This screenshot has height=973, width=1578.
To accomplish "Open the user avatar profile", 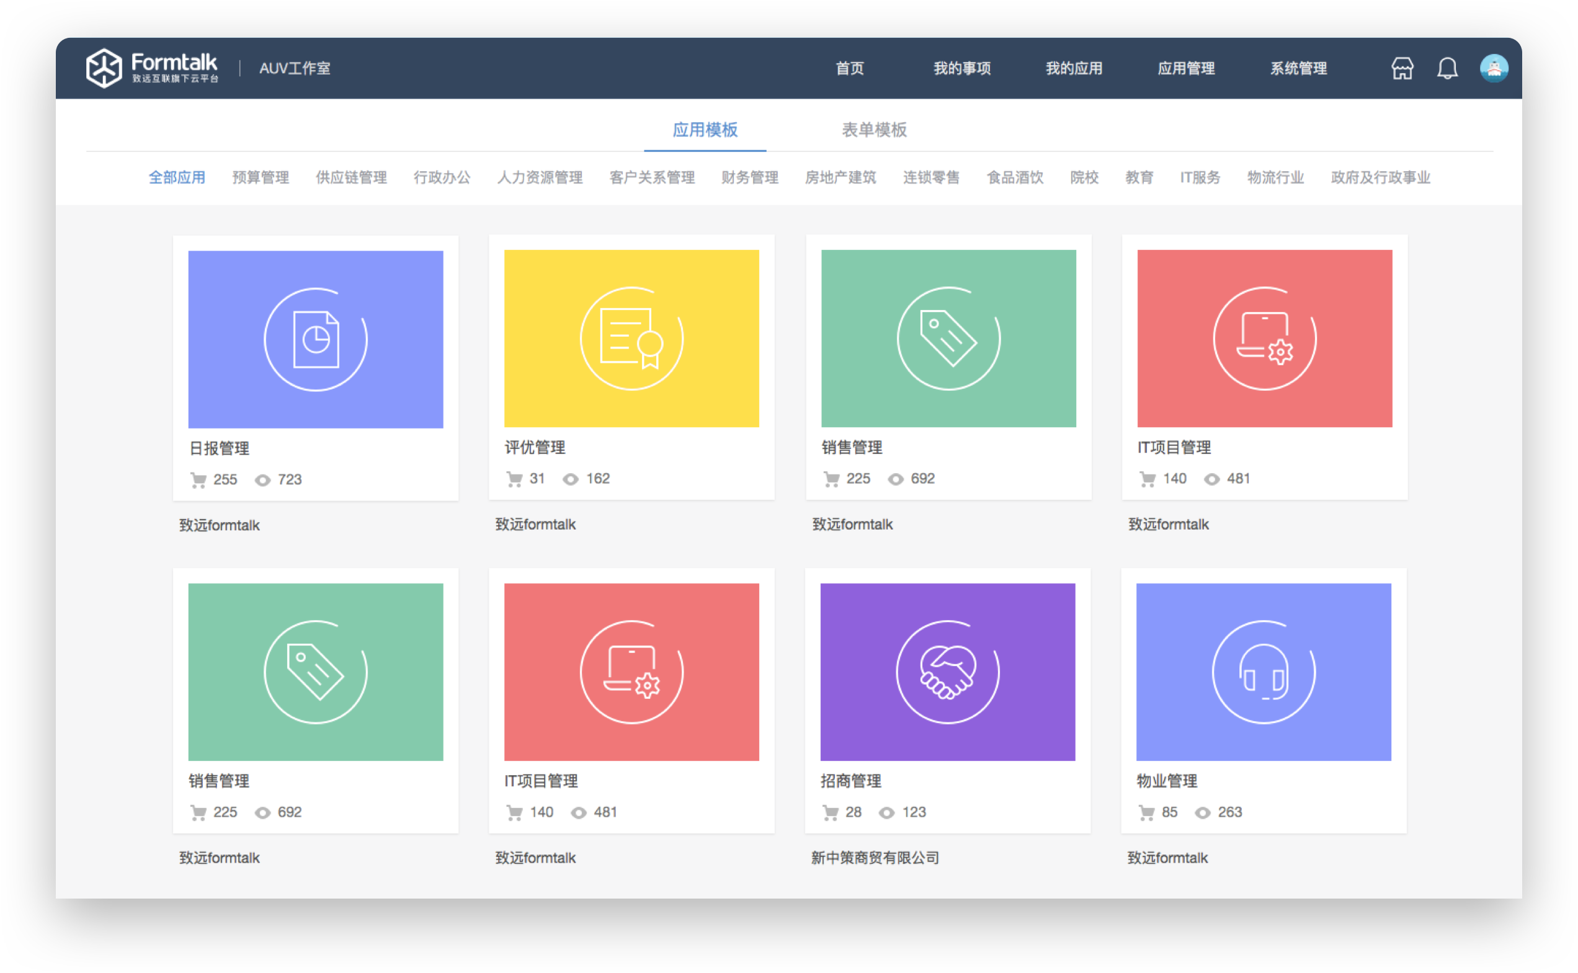I will [1493, 68].
